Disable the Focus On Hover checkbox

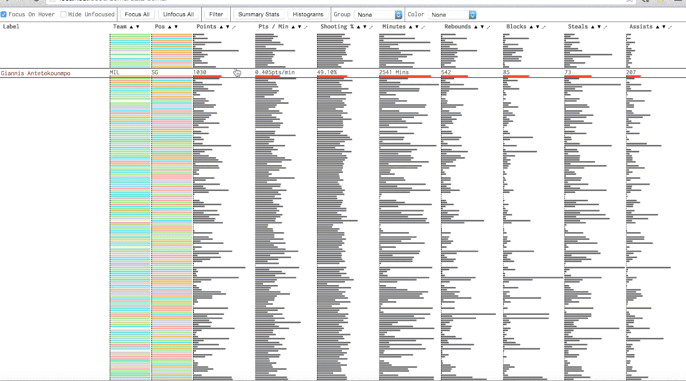coord(3,14)
